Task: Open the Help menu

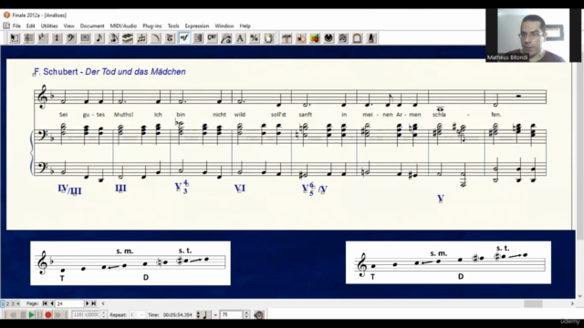Action: (x=245, y=26)
